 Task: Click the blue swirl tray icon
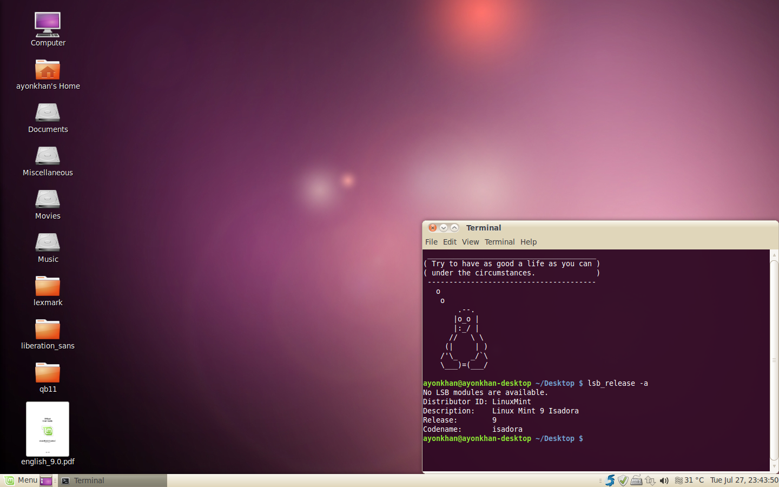click(x=610, y=481)
